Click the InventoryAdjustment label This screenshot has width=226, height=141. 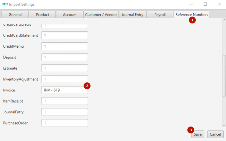(x=21, y=79)
